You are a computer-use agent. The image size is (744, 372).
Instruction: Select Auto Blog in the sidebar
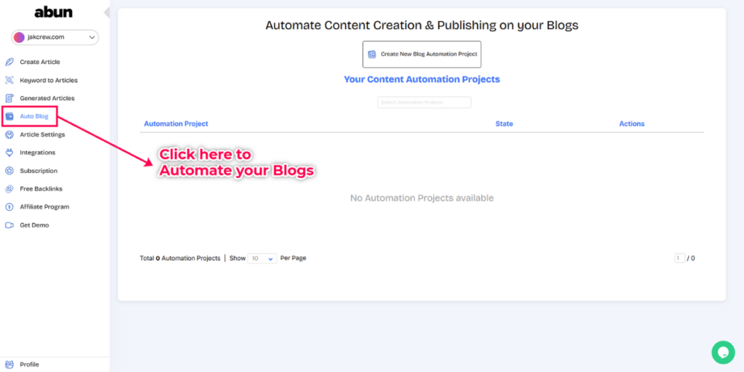(x=34, y=116)
